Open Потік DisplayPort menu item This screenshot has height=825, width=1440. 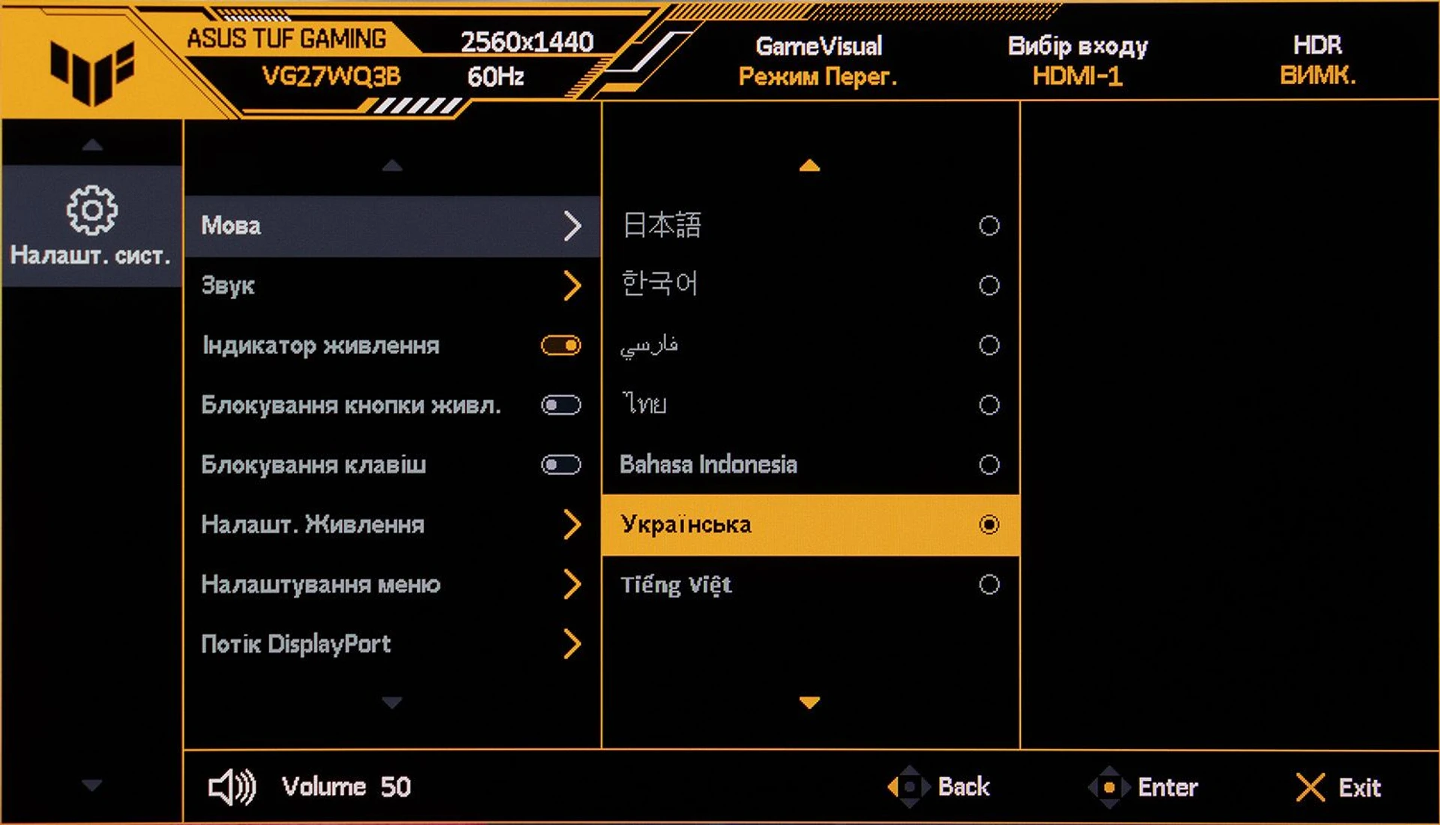[392, 643]
